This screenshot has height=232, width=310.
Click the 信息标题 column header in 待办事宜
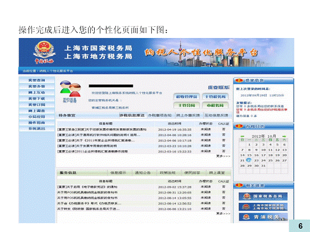(x=105, y=124)
